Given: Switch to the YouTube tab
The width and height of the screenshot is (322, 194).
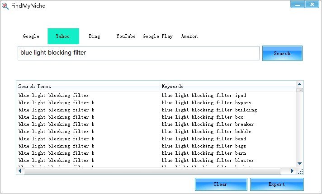Looking at the screenshot, I should 126,36.
